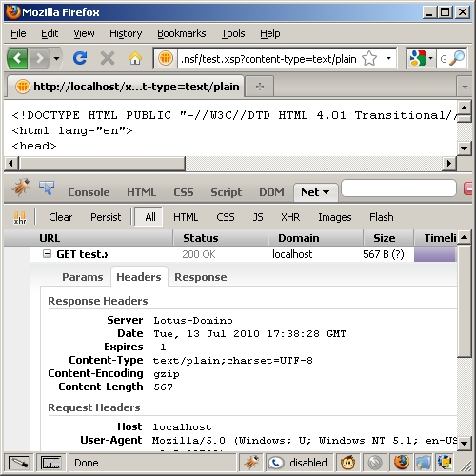
Task: Click the grey blocked-circle status bar icon
Action: (x=375, y=463)
